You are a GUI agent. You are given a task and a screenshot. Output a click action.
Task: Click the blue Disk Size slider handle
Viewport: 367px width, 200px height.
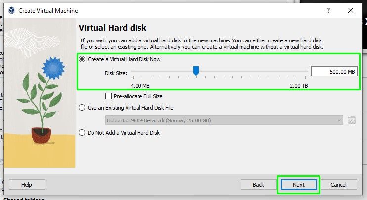pyautogui.click(x=196, y=71)
